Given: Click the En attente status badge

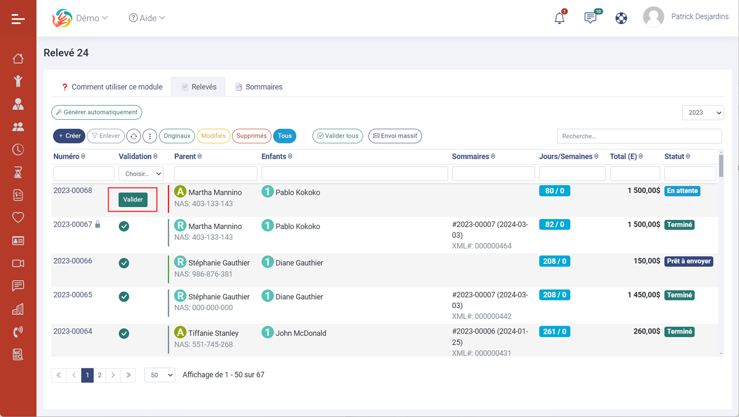Looking at the screenshot, I should [682, 191].
